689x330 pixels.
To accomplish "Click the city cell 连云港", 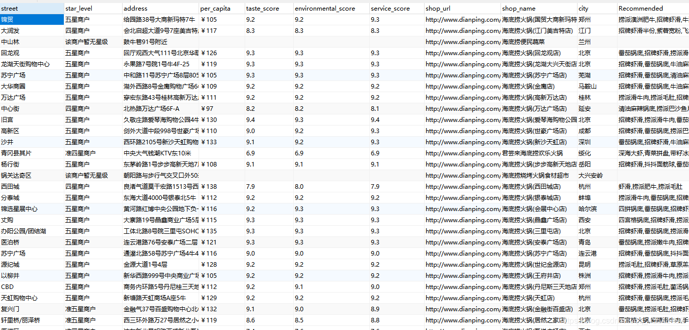I will coord(597,253).
